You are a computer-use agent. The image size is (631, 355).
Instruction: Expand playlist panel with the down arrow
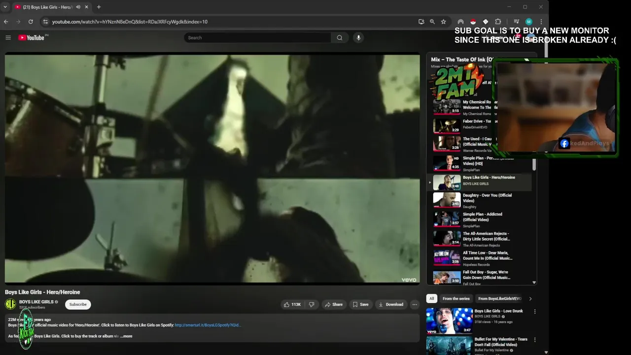[x=534, y=283]
